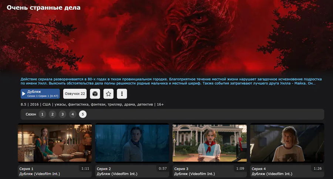The height and width of the screenshot is (179, 333).
Task: Click the 0:57 duration of Серия 2
Action: pos(163,169)
